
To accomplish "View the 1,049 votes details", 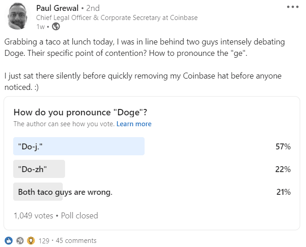I will pyautogui.click(x=33, y=216).
